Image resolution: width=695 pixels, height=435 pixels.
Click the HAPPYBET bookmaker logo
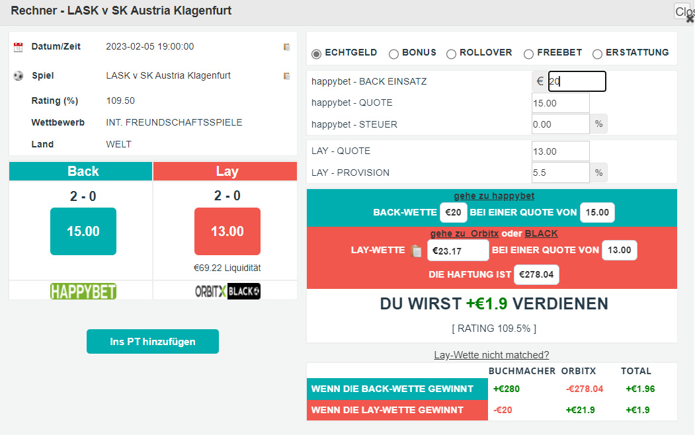(83, 292)
